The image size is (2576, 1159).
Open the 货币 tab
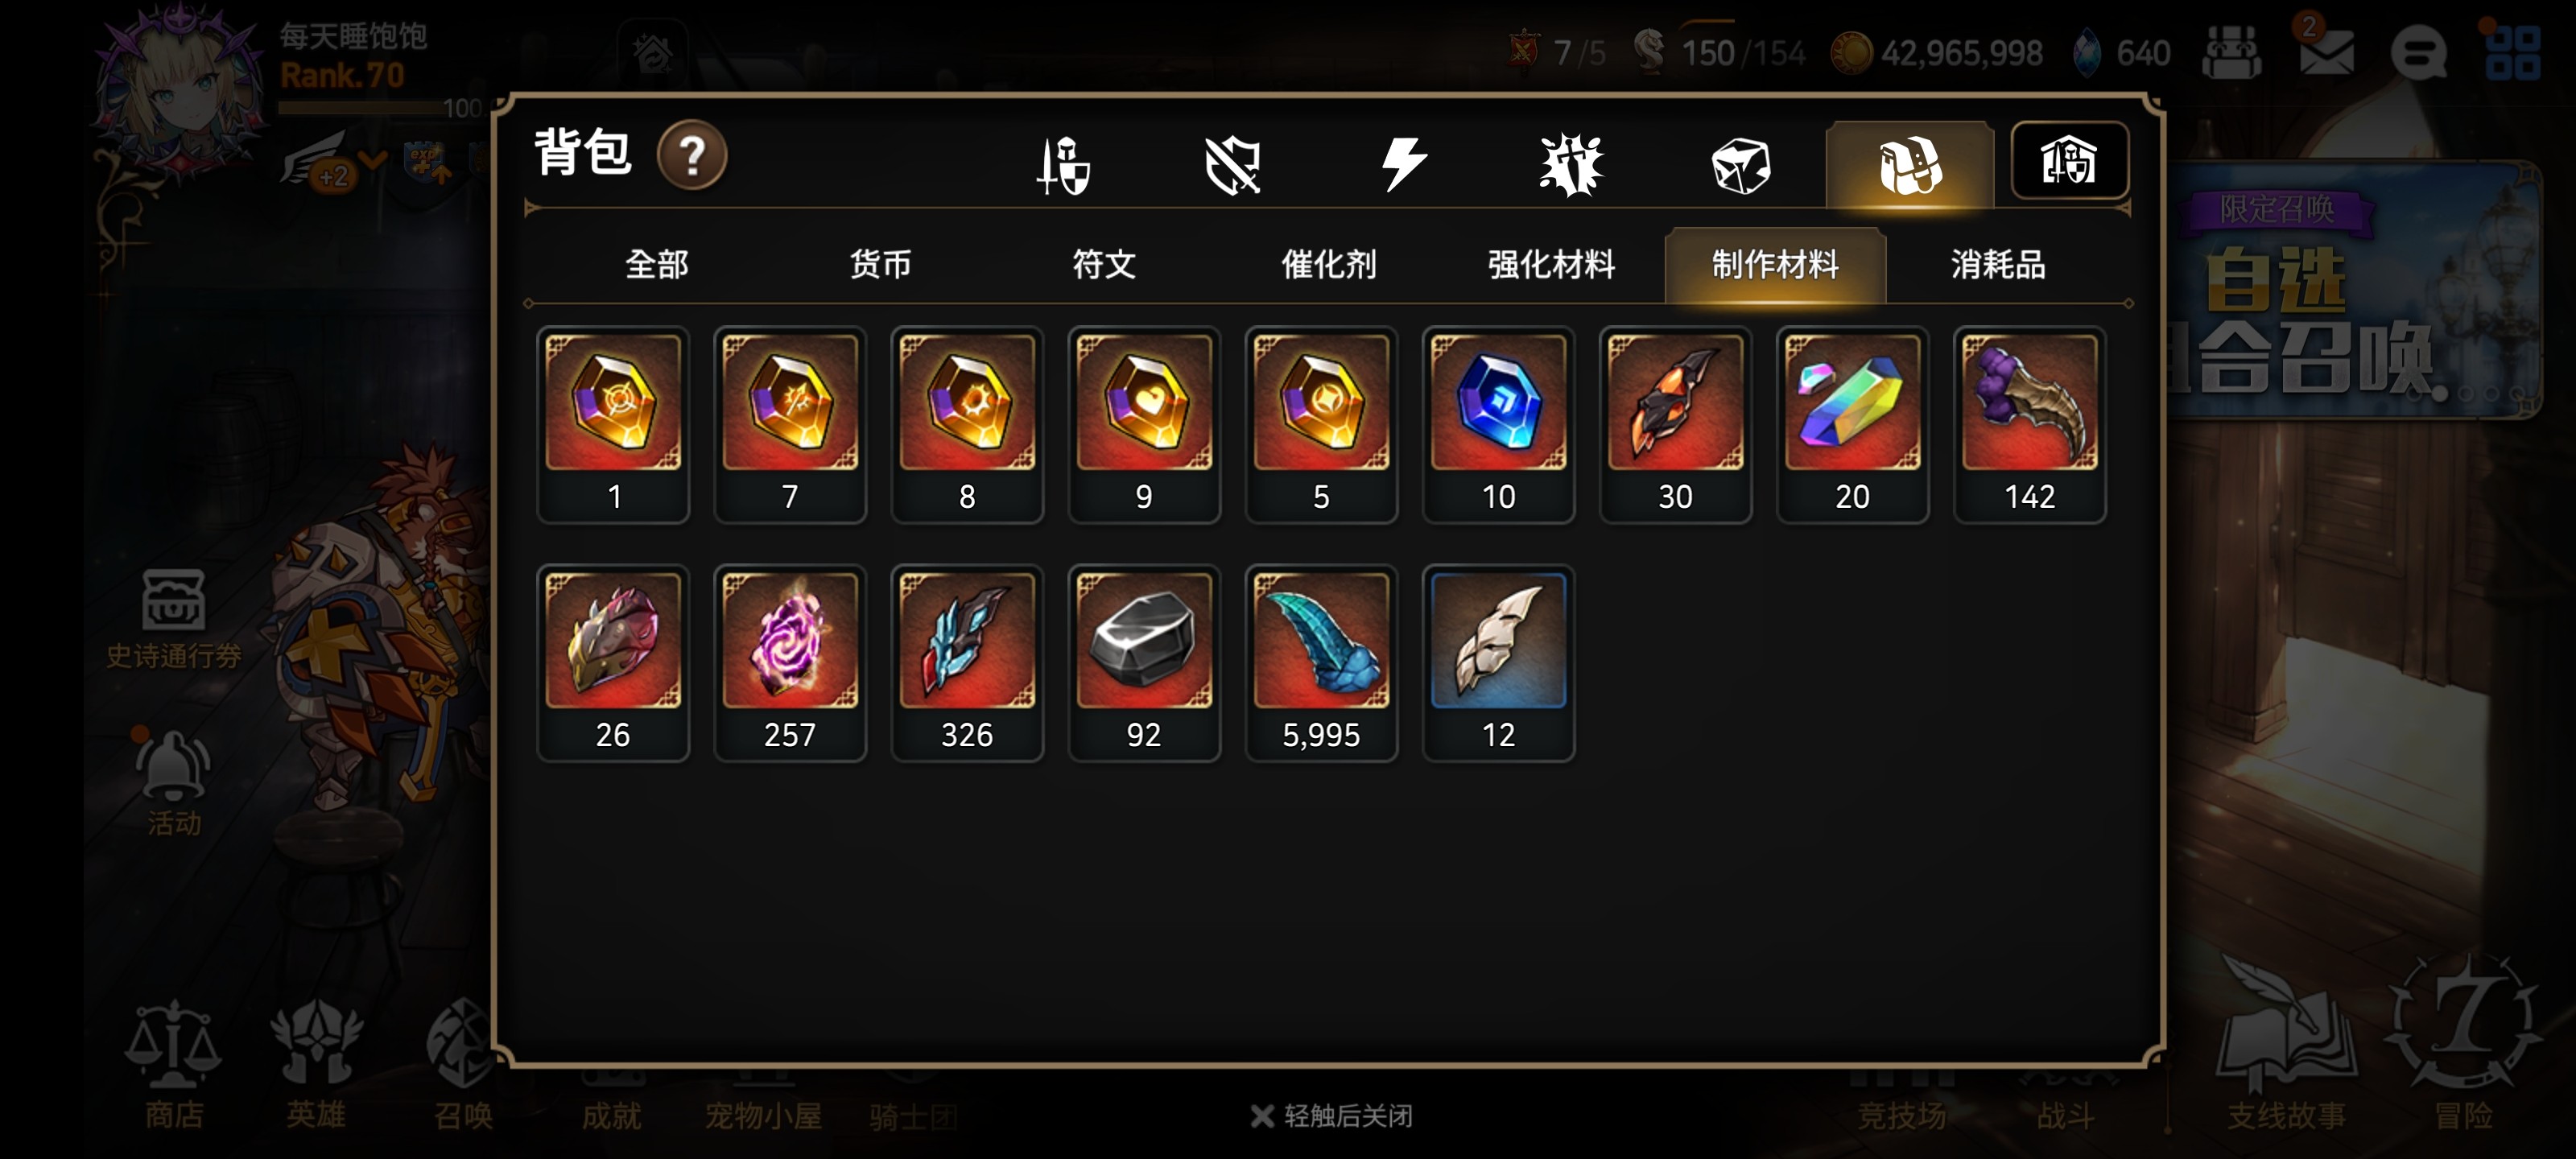(x=880, y=264)
